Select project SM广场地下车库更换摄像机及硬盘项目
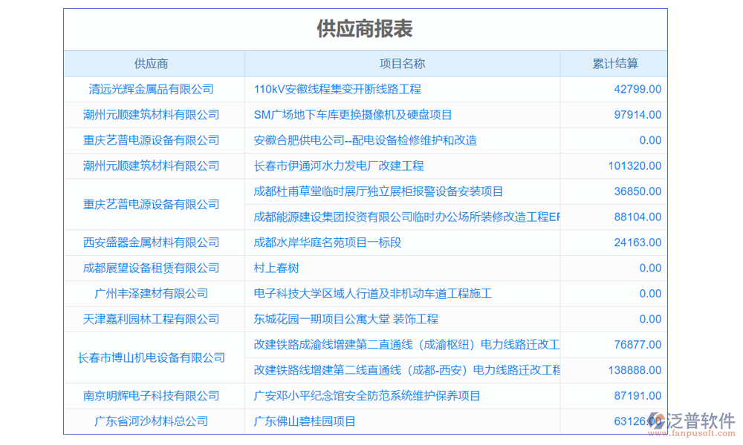Image resolution: width=743 pixels, height=445 pixels. pos(353,115)
